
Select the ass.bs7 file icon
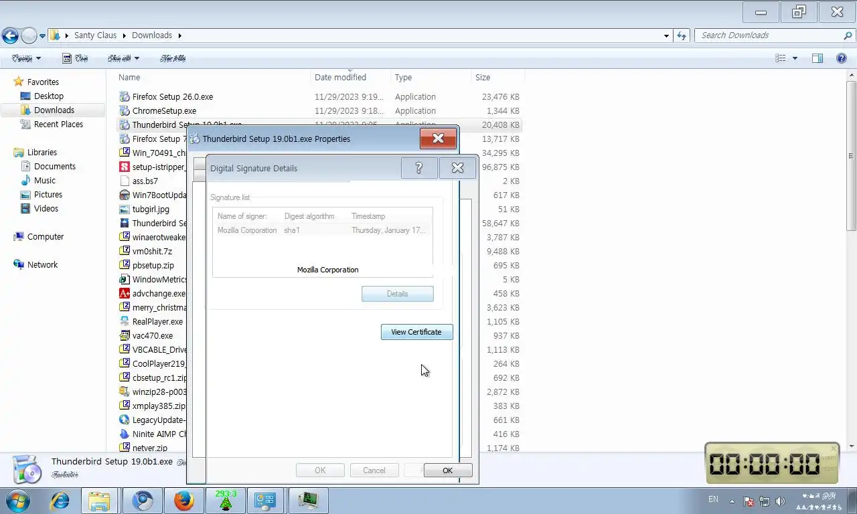click(125, 181)
